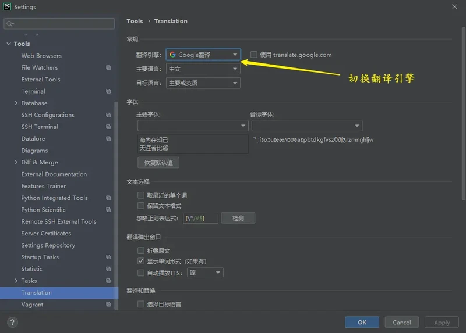Toggle the 取最近的单个词 checkbox
This screenshot has height=333, width=466.
point(141,195)
